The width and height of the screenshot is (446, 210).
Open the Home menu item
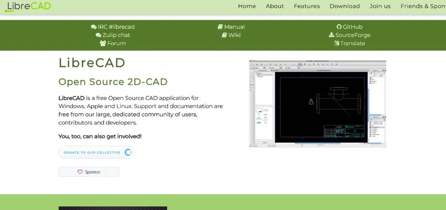[247, 6]
